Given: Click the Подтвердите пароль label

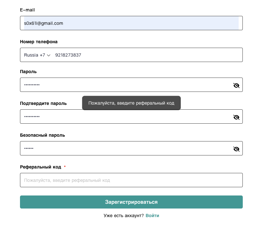Looking at the screenshot, I should tap(43, 103).
